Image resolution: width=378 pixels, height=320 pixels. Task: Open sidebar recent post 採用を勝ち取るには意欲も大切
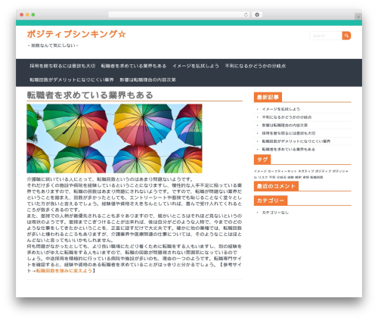click(x=289, y=133)
